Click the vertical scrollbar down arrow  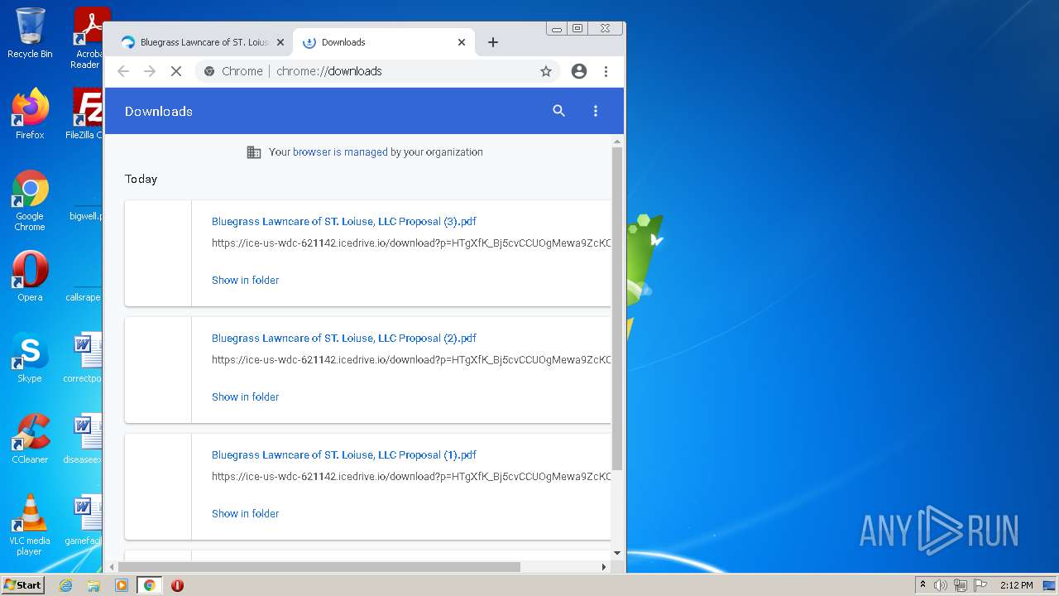617,553
